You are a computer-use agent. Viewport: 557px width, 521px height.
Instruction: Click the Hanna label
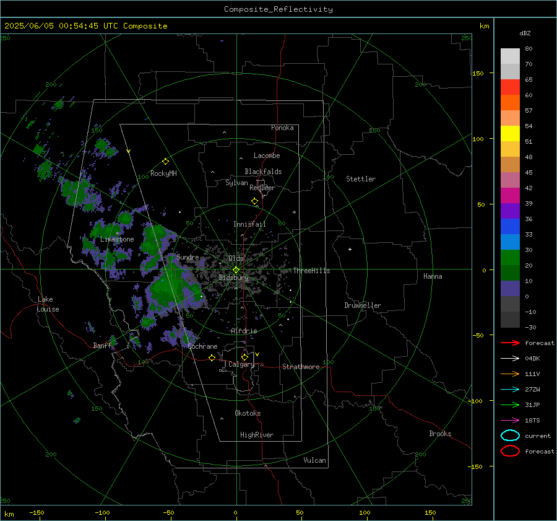[x=433, y=276]
